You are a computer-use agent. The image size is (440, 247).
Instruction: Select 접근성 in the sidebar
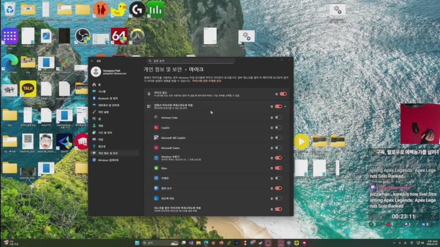[115, 146]
